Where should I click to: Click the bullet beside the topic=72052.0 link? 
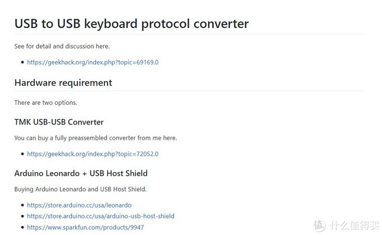pos(22,154)
